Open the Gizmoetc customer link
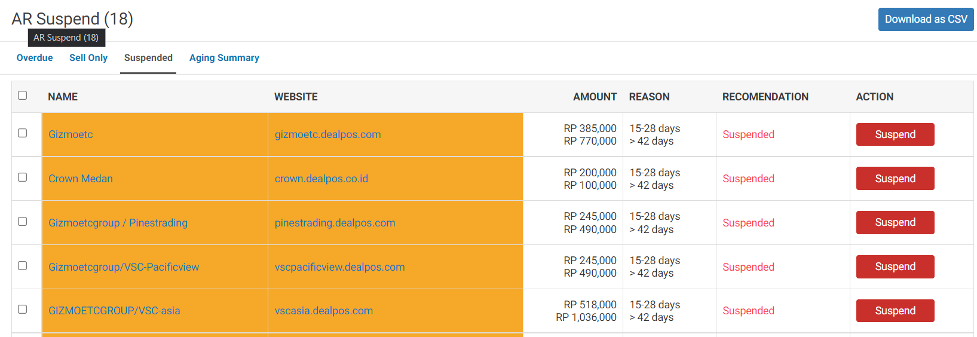Screen dimensions: 977x337 (x=71, y=134)
